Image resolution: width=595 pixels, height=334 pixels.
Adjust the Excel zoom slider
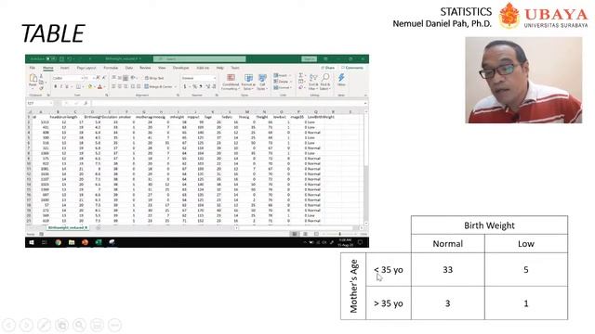click(x=339, y=234)
